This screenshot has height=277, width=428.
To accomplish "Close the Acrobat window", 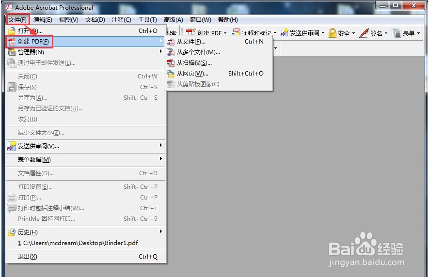I will point(413,5).
